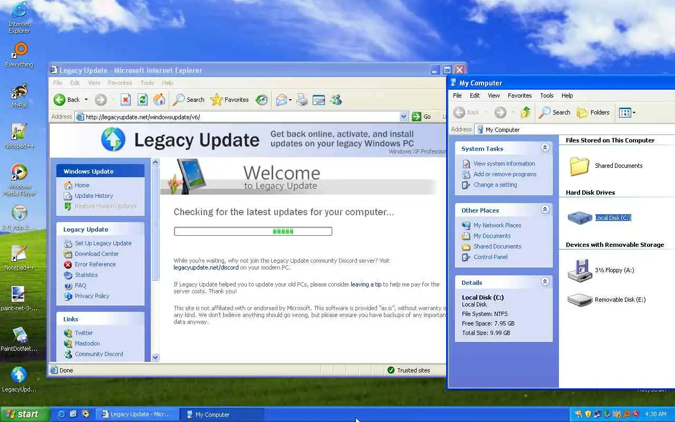The width and height of the screenshot is (675, 422).
Task: Open Back history dropdown arrow in IE
Action: pos(86,100)
